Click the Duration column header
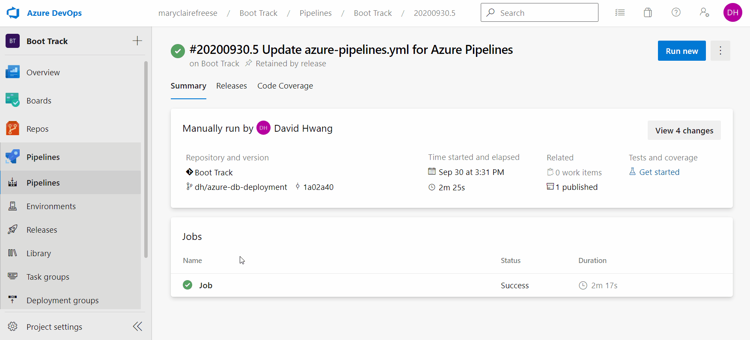 pos(592,260)
